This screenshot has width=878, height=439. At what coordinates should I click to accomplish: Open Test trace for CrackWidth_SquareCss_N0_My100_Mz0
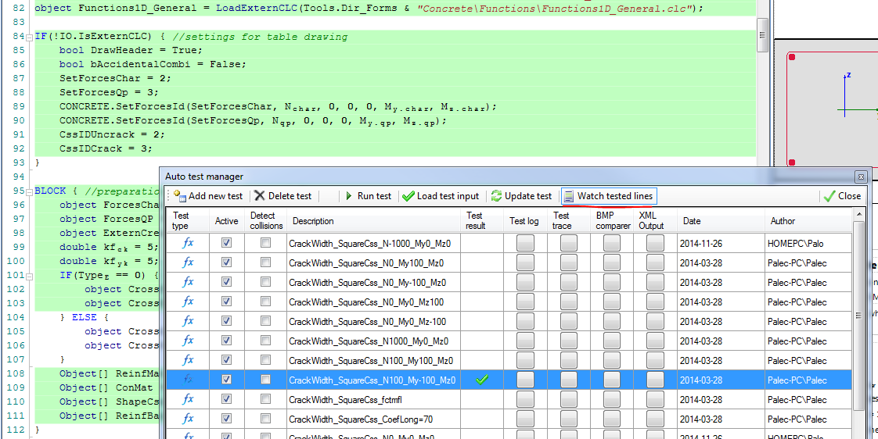click(569, 262)
